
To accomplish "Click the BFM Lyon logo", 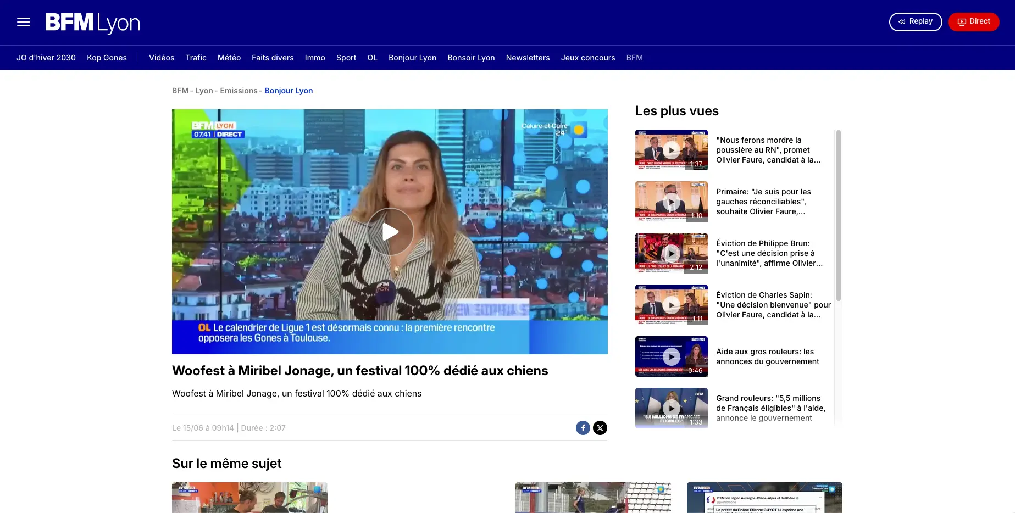I will (x=92, y=23).
